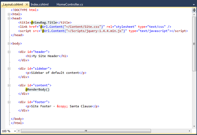
Task: Open the active files dropdown arrow
Action: [x=194, y=5]
